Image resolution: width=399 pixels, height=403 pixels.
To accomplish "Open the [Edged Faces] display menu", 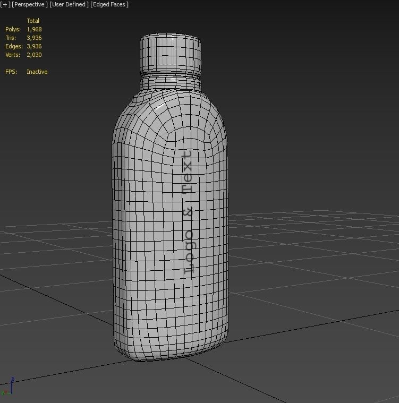I will pos(109,4).
